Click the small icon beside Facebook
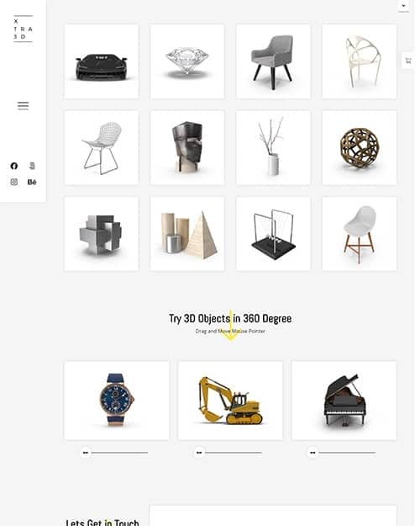Viewport: 420px width, 526px height. [x=32, y=166]
